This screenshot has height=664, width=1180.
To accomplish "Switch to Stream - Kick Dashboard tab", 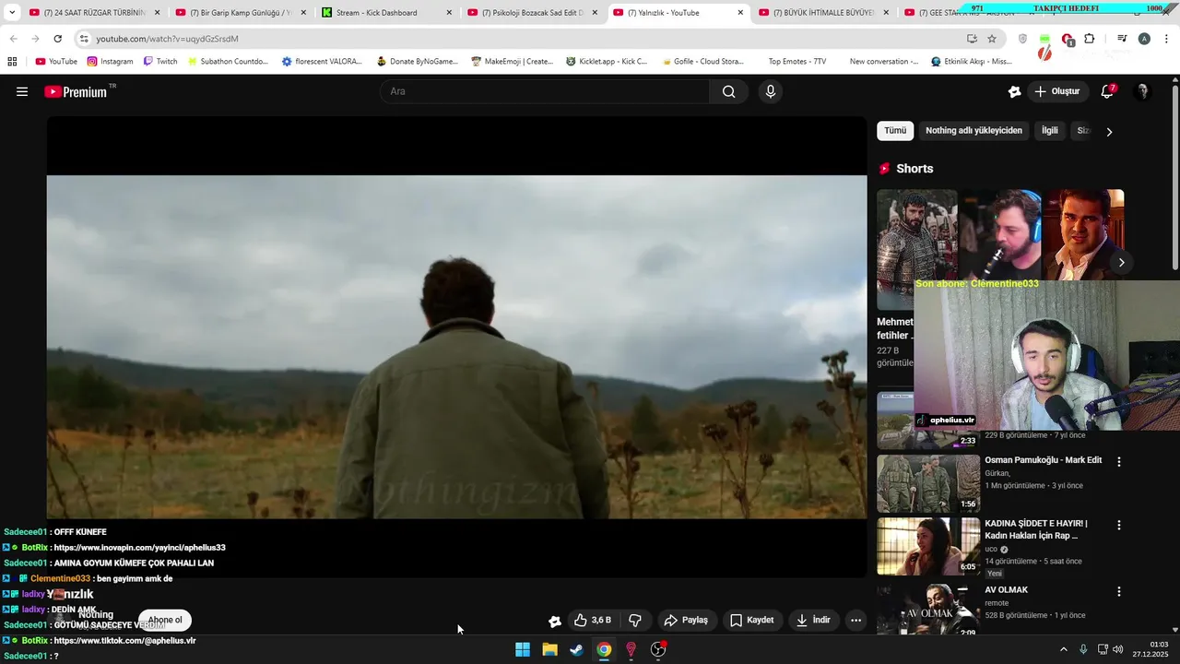I will [386, 13].
